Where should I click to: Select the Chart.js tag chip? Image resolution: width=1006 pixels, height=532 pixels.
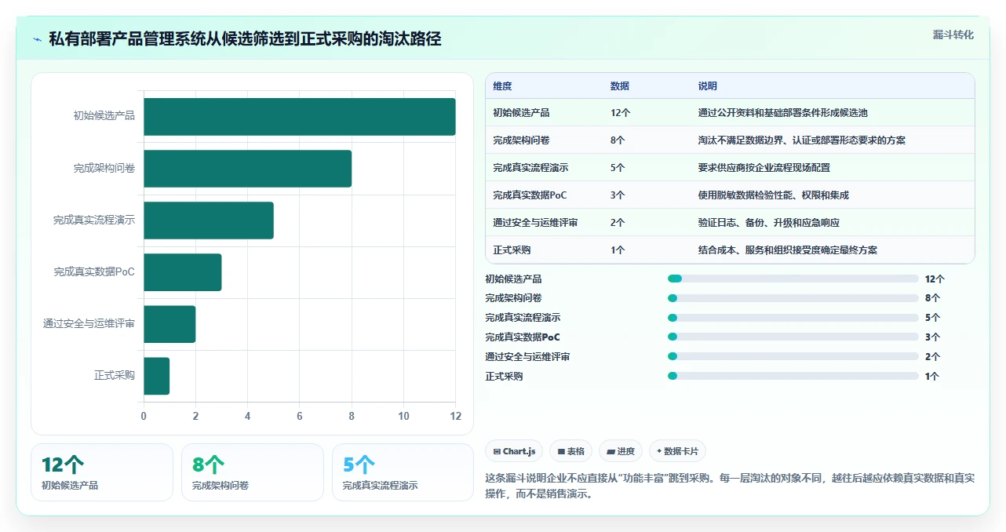pos(514,451)
